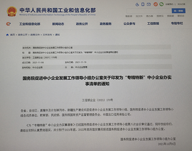The width and height of the screenshot is (192, 151).
Task: Open the 新闻动态 navigation menu
Action: (x=58, y=24)
